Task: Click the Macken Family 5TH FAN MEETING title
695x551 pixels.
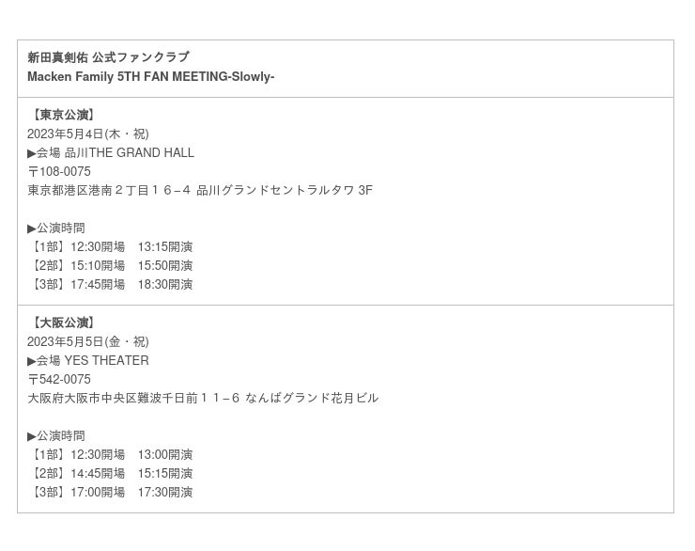Action: pyautogui.click(x=150, y=76)
